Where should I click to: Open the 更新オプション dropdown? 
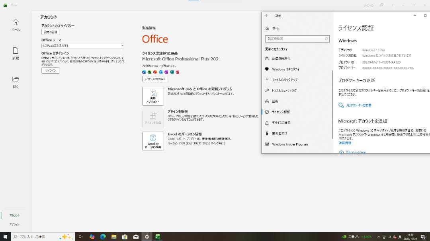153,96
